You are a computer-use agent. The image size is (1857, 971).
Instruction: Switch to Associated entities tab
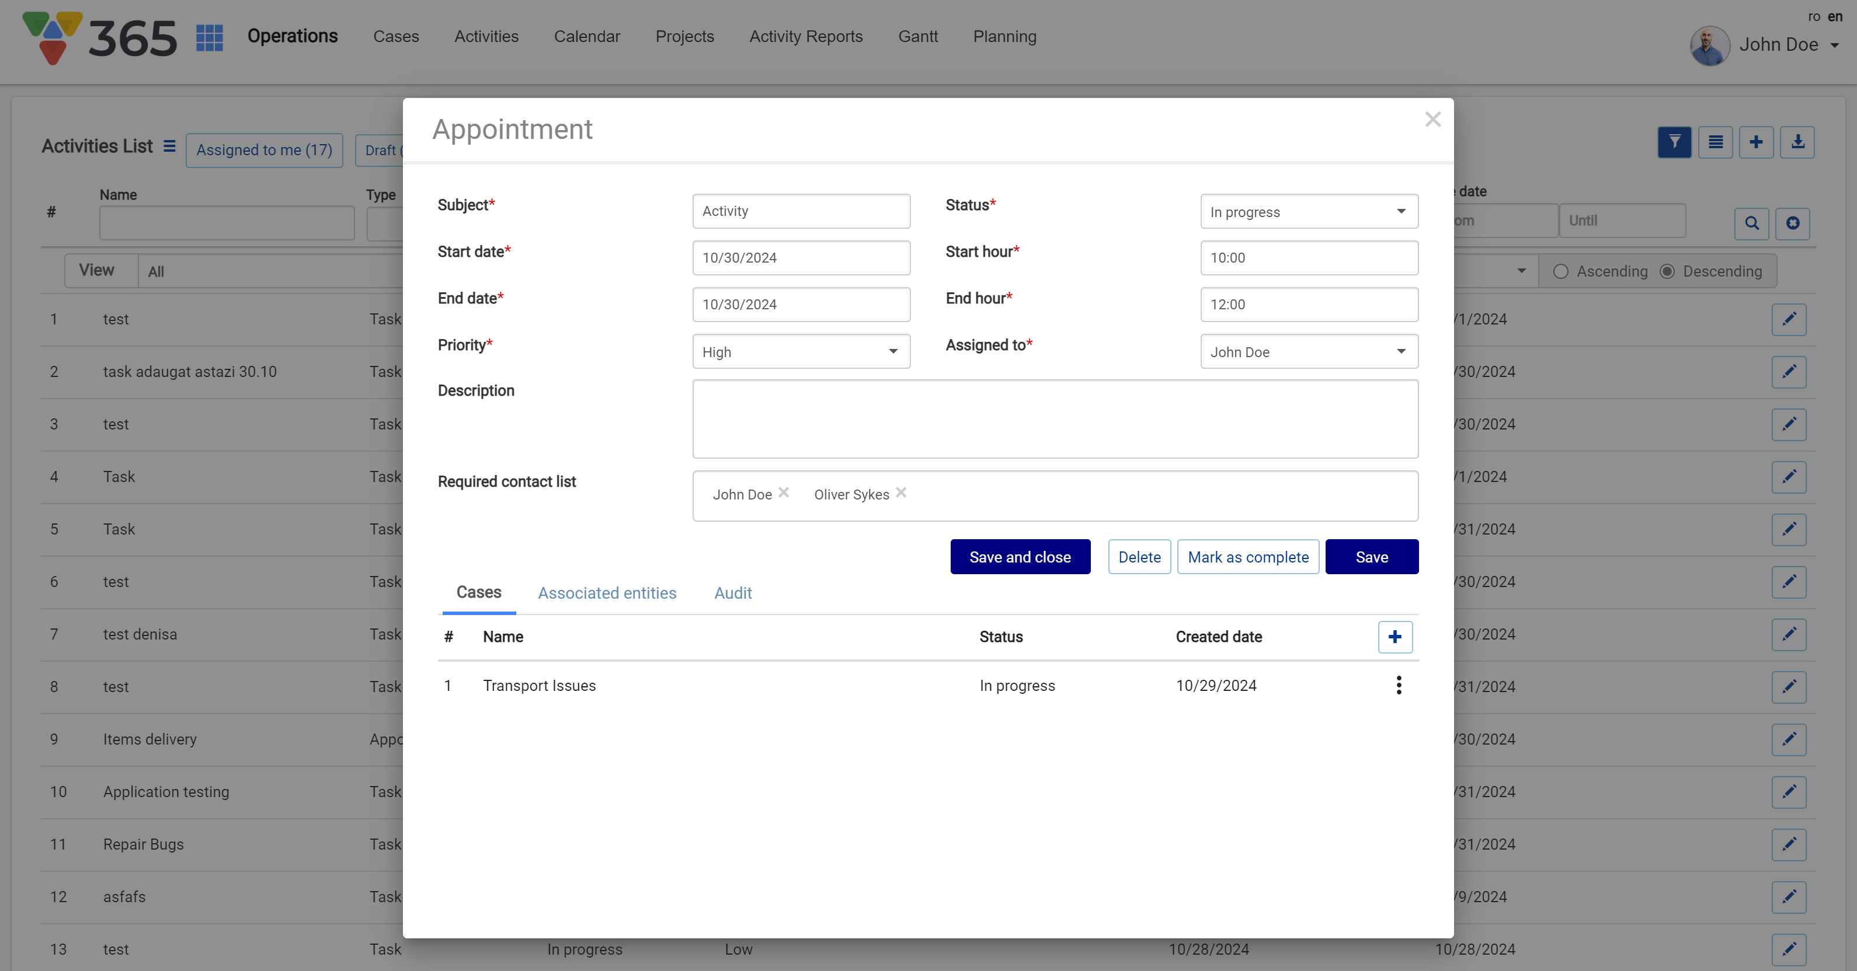(x=606, y=593)
